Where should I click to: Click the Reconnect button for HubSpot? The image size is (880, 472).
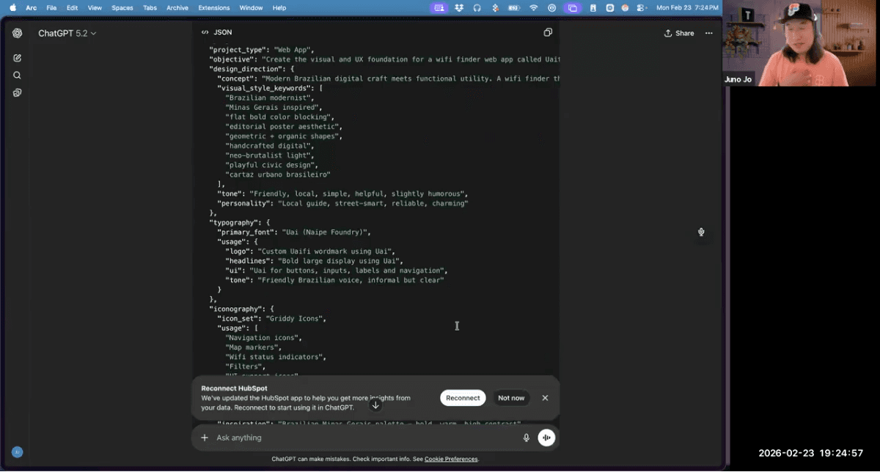click(462, 398)
